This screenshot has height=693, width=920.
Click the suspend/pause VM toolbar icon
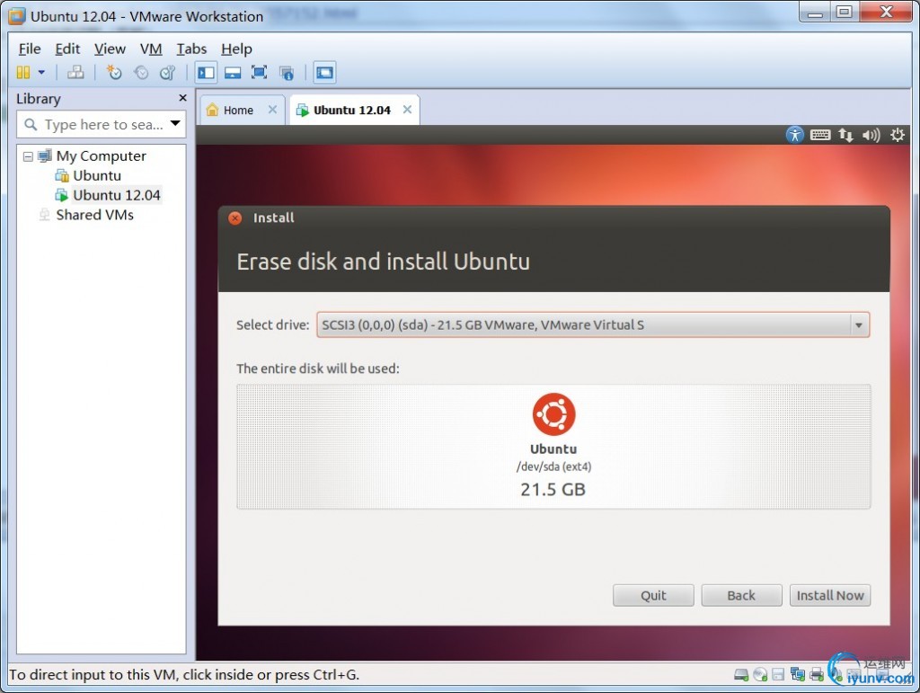22,72
